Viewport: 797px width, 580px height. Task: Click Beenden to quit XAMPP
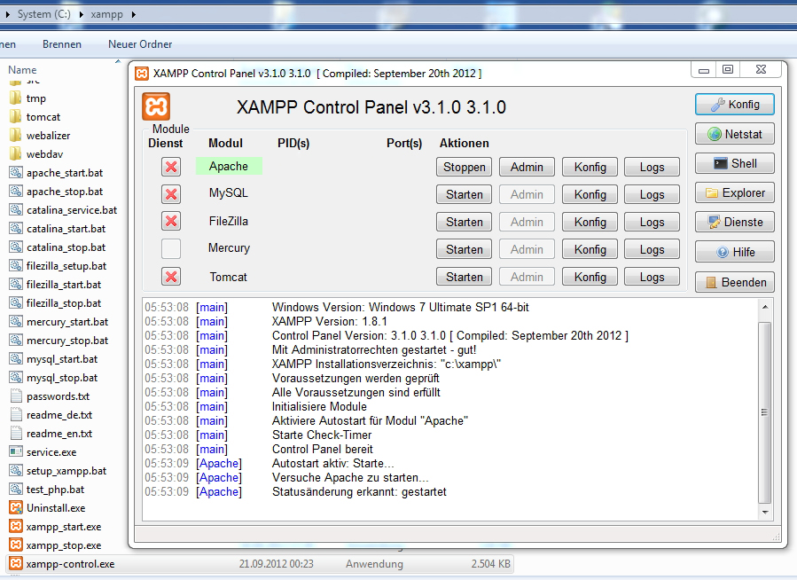(735, 282)
